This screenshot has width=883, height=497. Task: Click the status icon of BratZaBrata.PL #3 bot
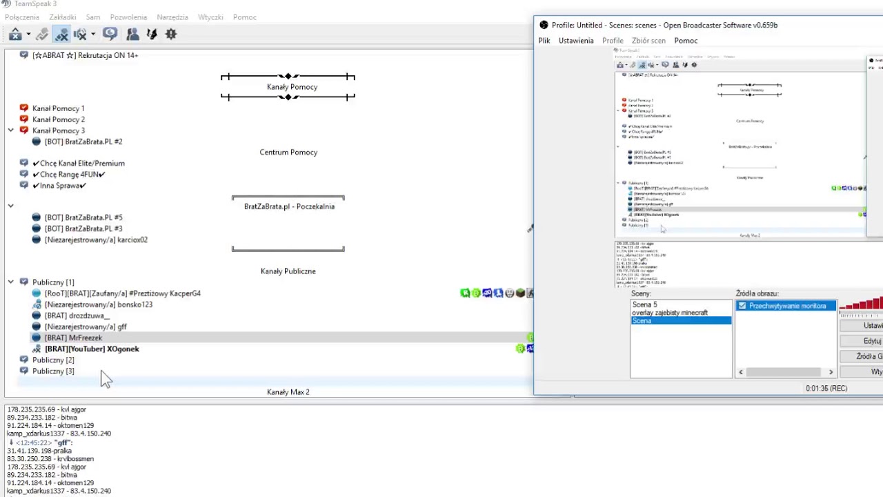pos(37,228)
